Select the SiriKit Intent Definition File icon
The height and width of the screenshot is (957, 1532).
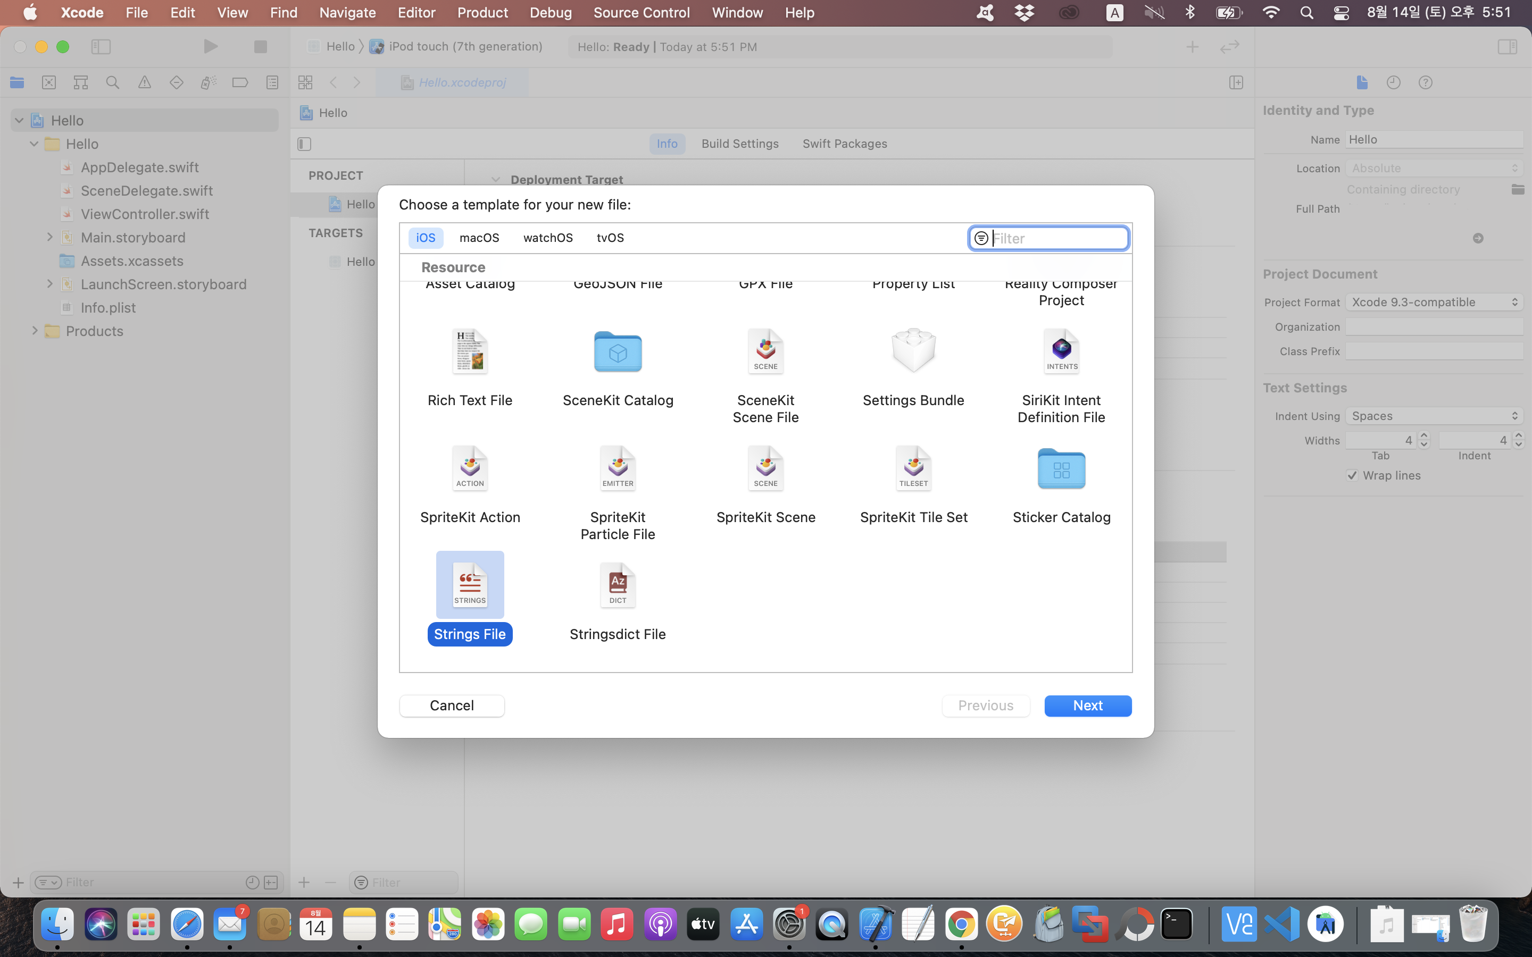(x=1061, y=352)
